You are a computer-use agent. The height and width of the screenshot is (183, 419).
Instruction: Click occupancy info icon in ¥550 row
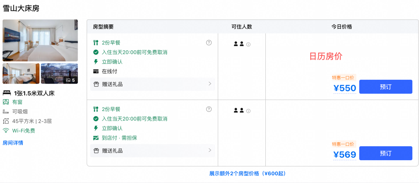(248, 44)
